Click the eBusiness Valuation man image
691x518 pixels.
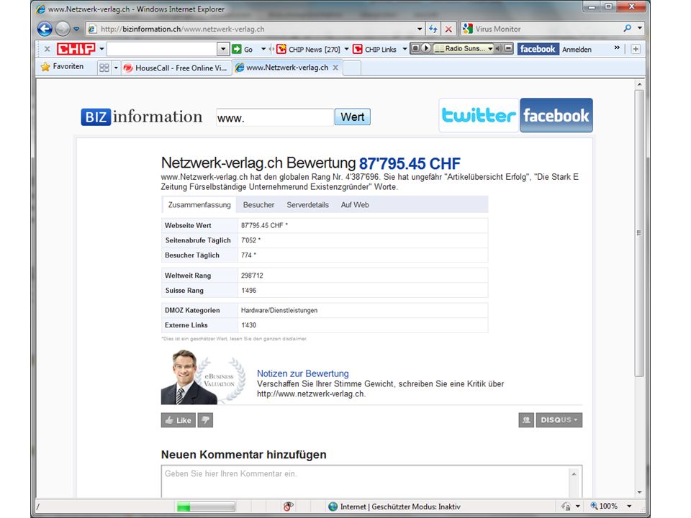tap(203, 377)
